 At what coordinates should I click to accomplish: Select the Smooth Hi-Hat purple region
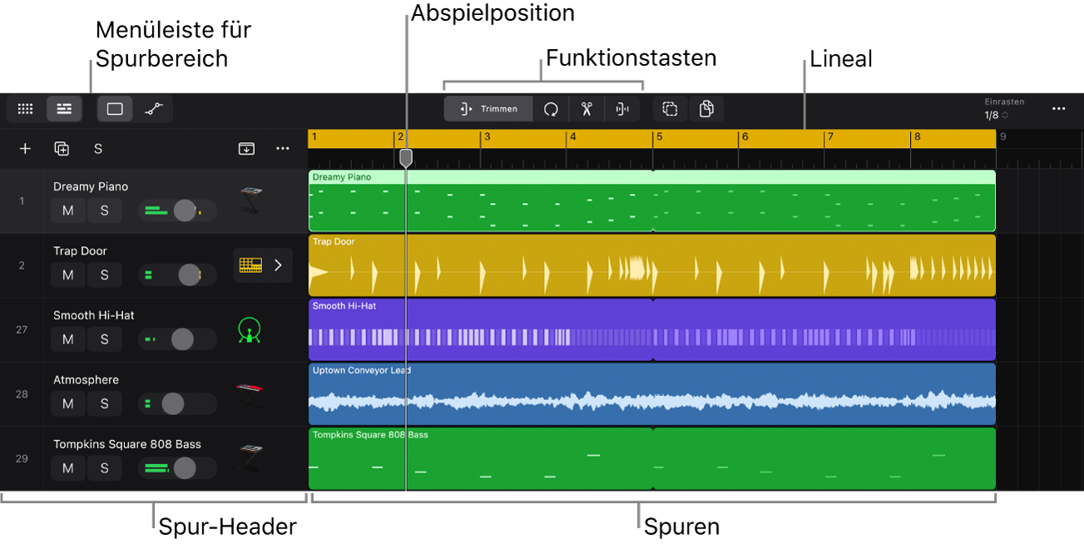coord(652,329)
